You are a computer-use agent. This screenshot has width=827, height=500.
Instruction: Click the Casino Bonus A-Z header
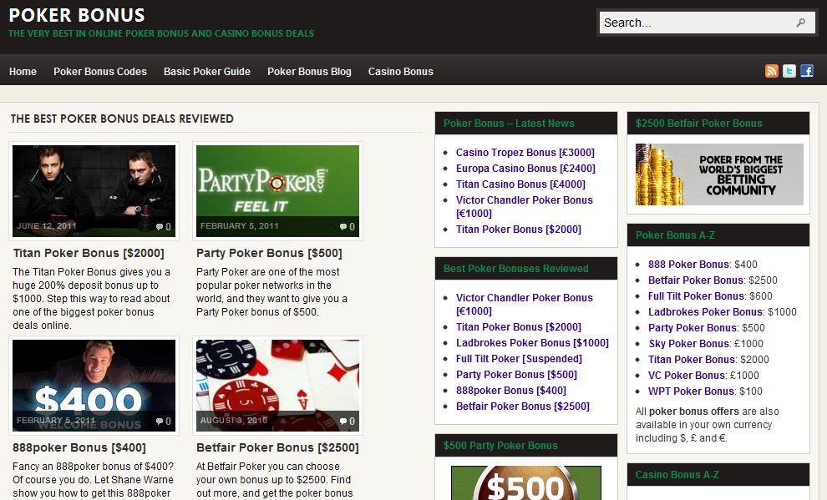(718, 474)
